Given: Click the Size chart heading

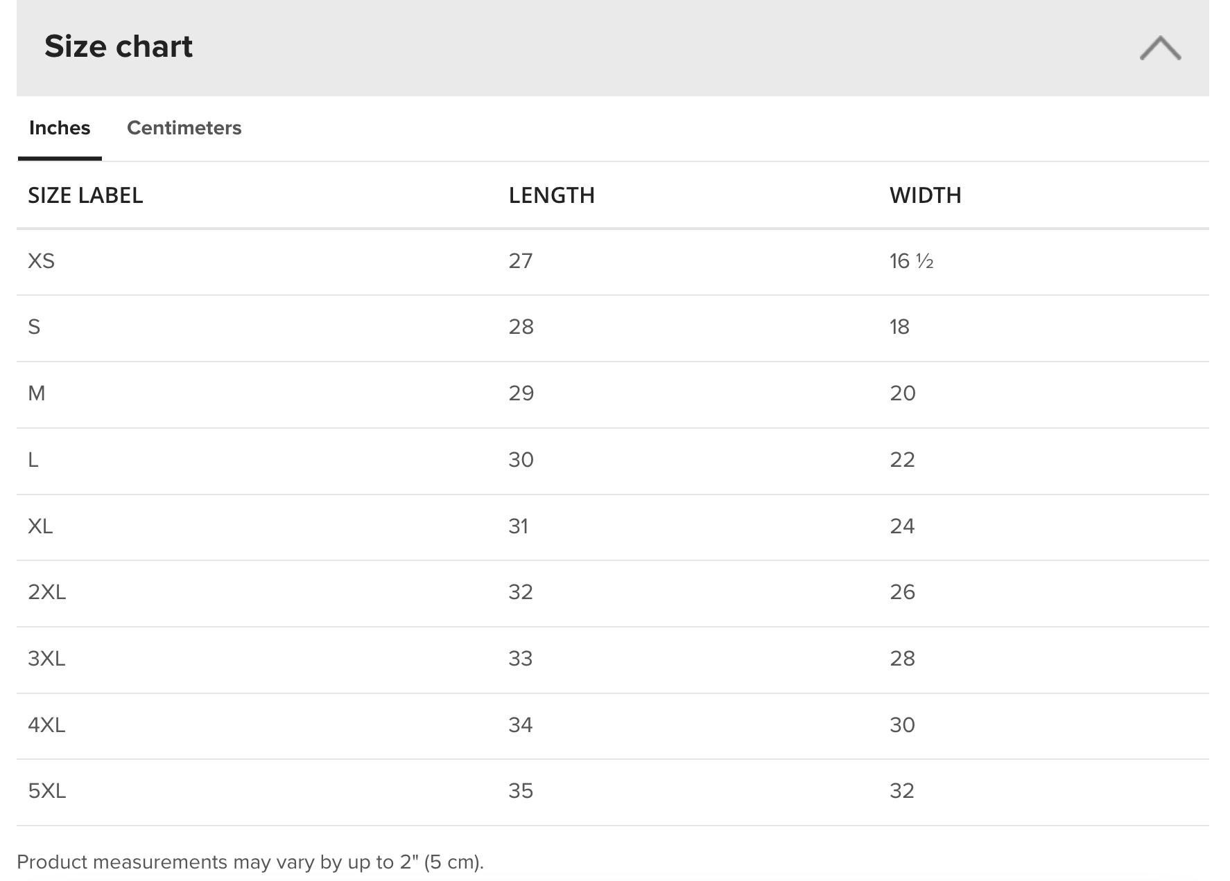Looking at the screenshot, I should click(119, 46).
